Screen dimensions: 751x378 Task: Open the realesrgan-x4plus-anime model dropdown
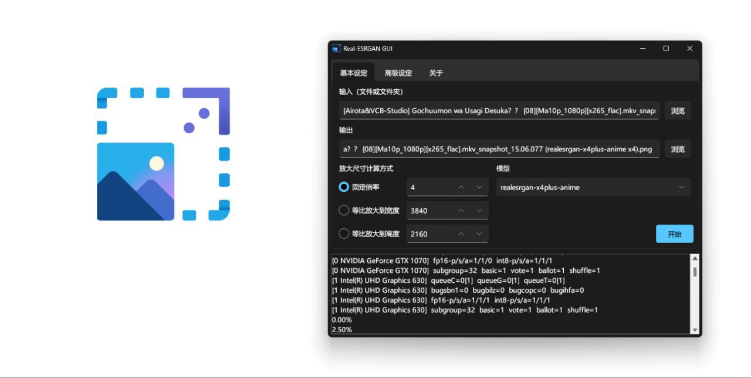tap(593, 187)
